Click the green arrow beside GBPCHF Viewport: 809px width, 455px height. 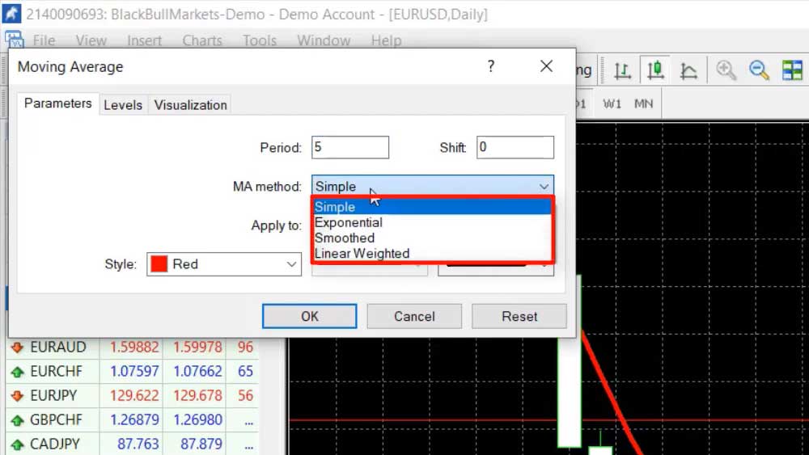click(16, 420)
